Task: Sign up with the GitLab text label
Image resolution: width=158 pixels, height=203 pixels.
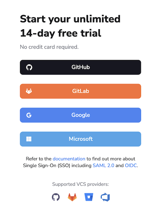Action: tap(81, 91)
